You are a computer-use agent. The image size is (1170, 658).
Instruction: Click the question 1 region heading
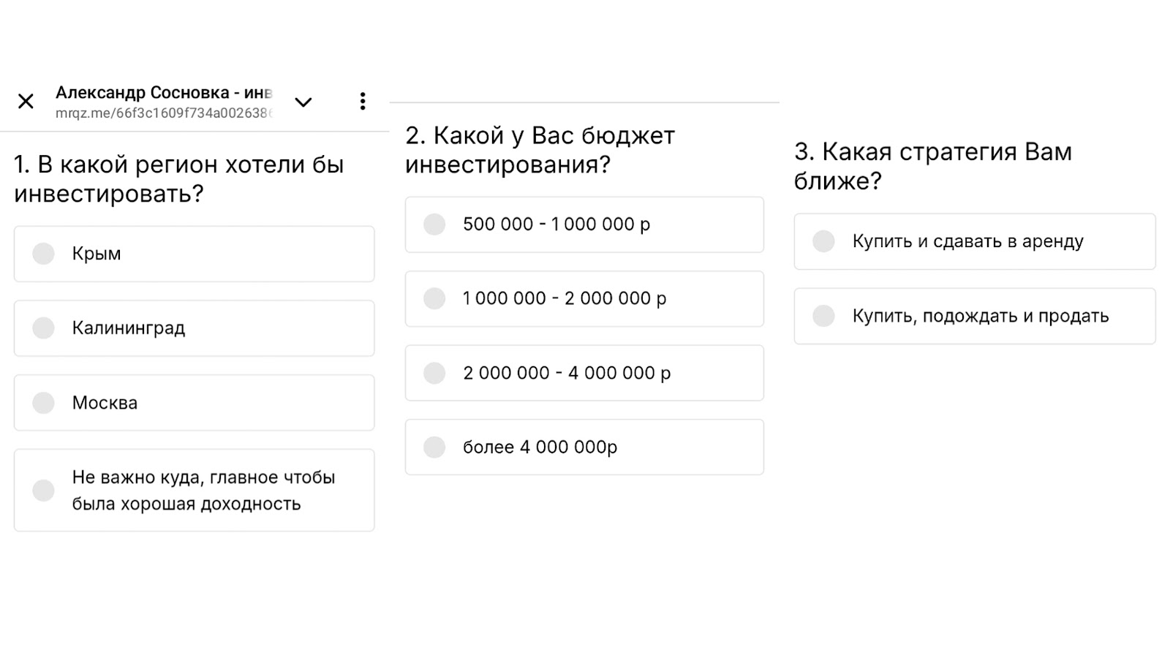(x=179, y=179)
